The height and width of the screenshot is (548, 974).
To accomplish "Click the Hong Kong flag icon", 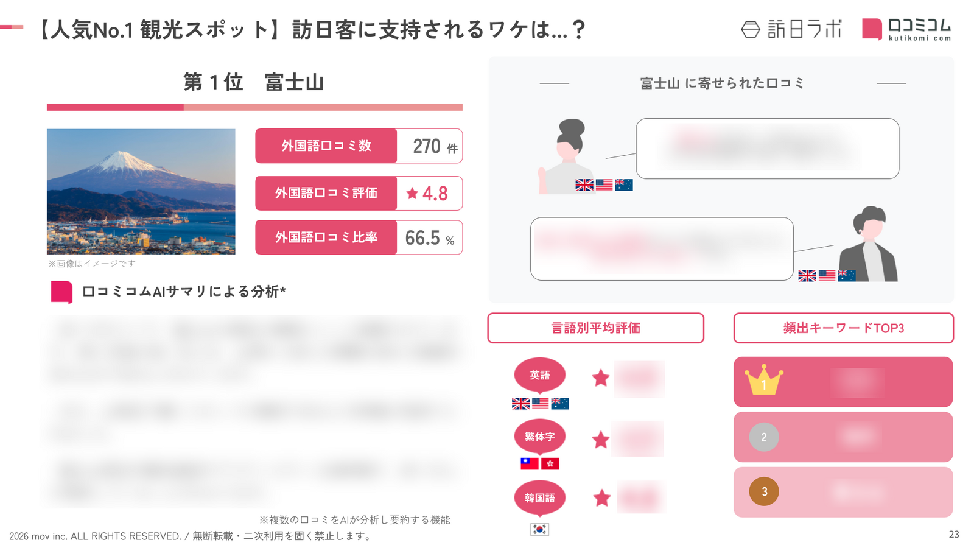I will pos(550,463).
